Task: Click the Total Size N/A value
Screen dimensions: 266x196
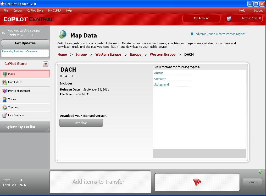Action: click(23, 185)
